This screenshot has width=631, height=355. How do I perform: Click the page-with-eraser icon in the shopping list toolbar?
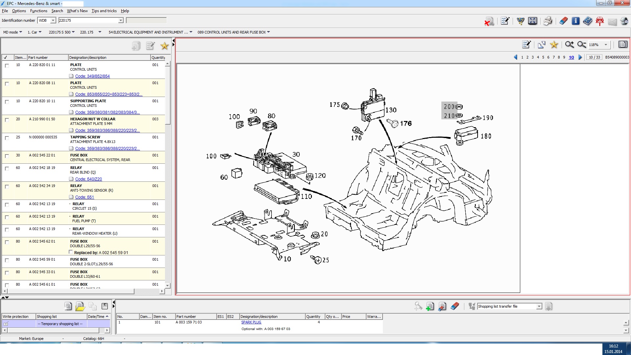pos(442,306)
